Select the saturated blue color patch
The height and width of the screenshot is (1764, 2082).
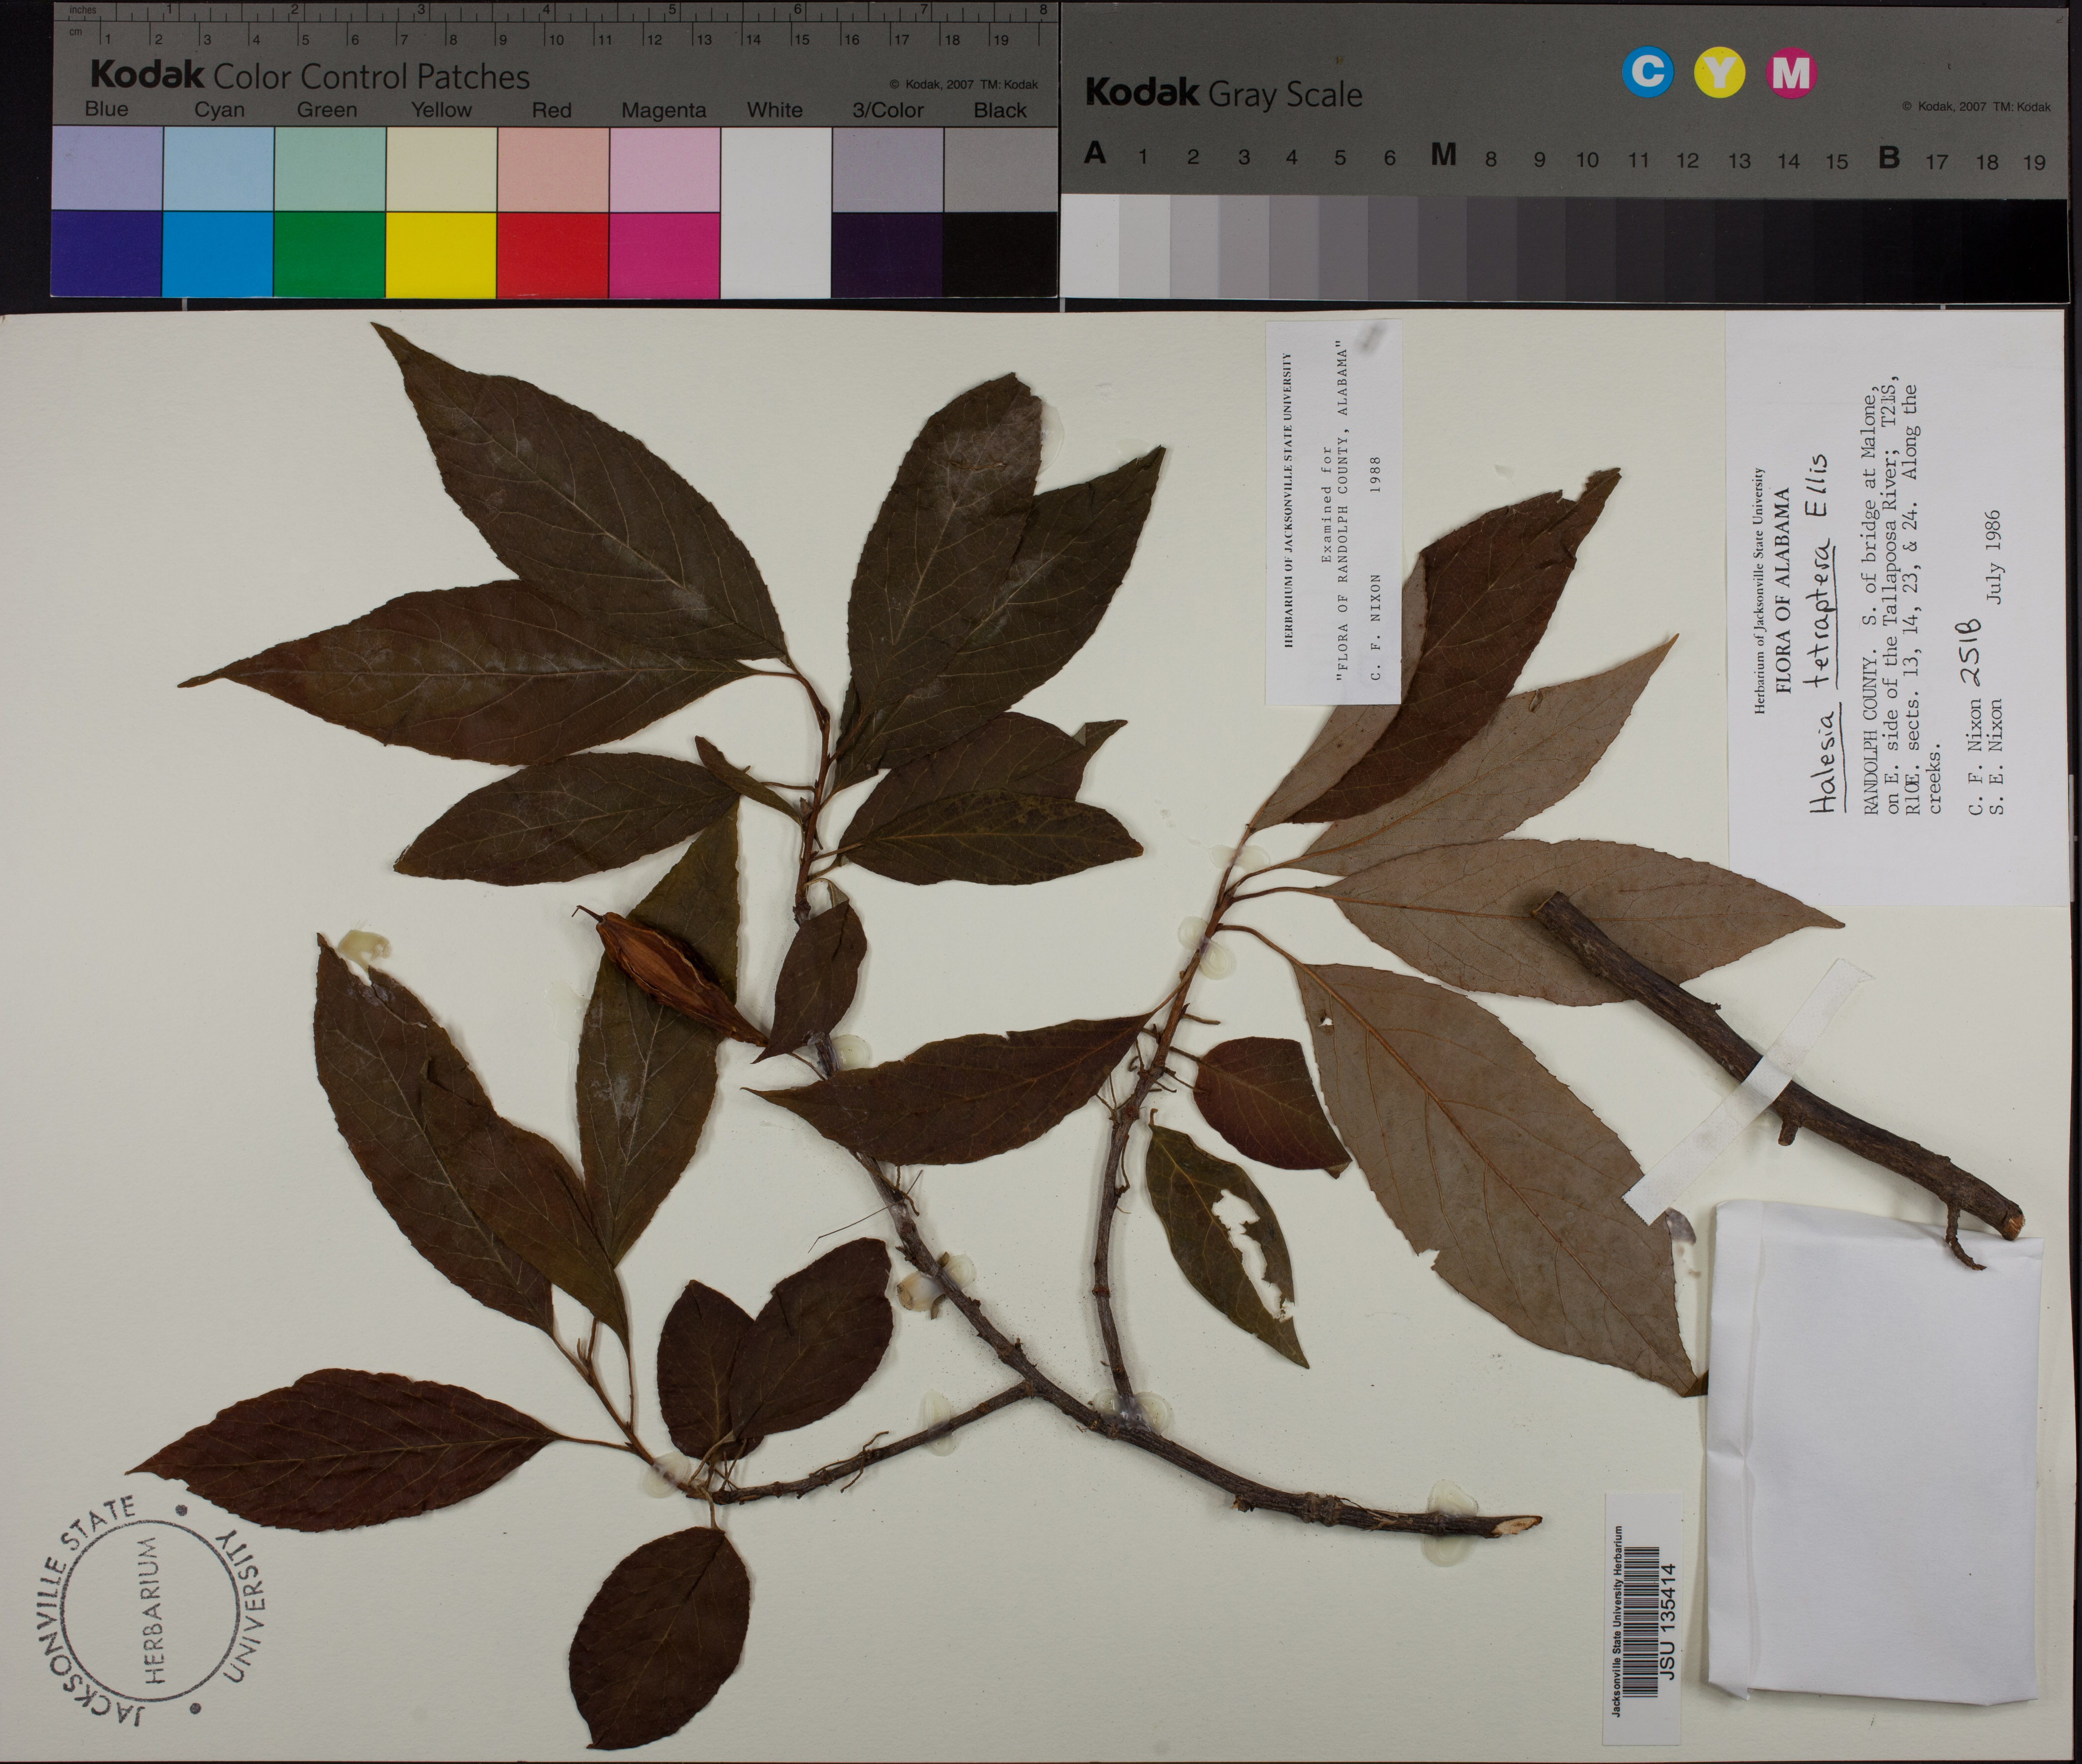click(106, 254)
